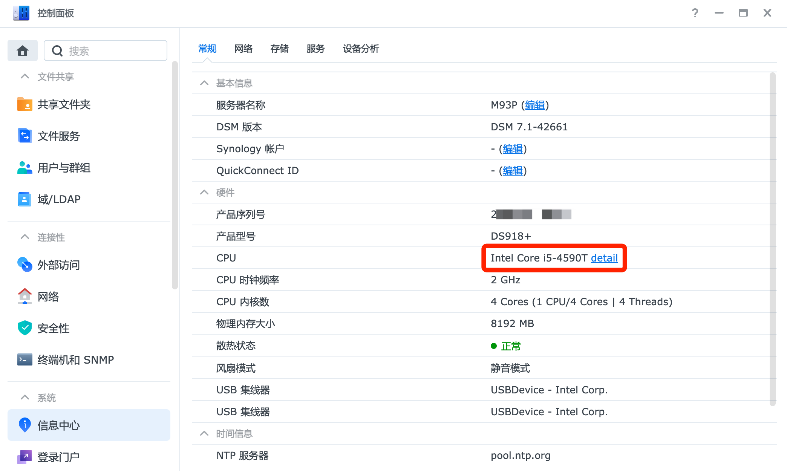Edit the Synology 帐户 link
787x471 pixels.
tap(513, 149)
